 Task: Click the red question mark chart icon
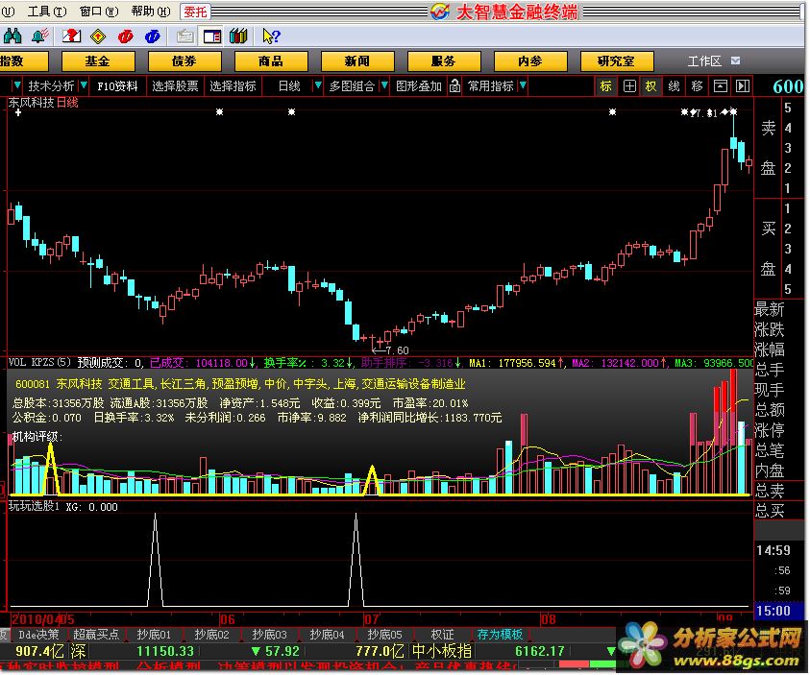coord(71,36)
